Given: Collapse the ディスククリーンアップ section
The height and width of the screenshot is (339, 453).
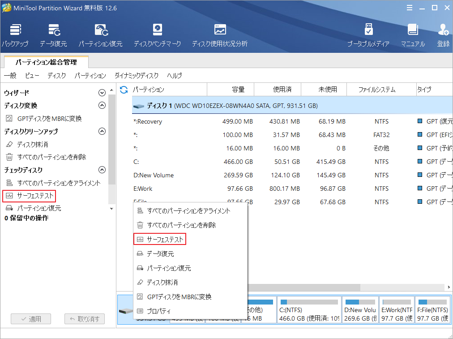Looking at the screenshot, I should coord(102,131).
